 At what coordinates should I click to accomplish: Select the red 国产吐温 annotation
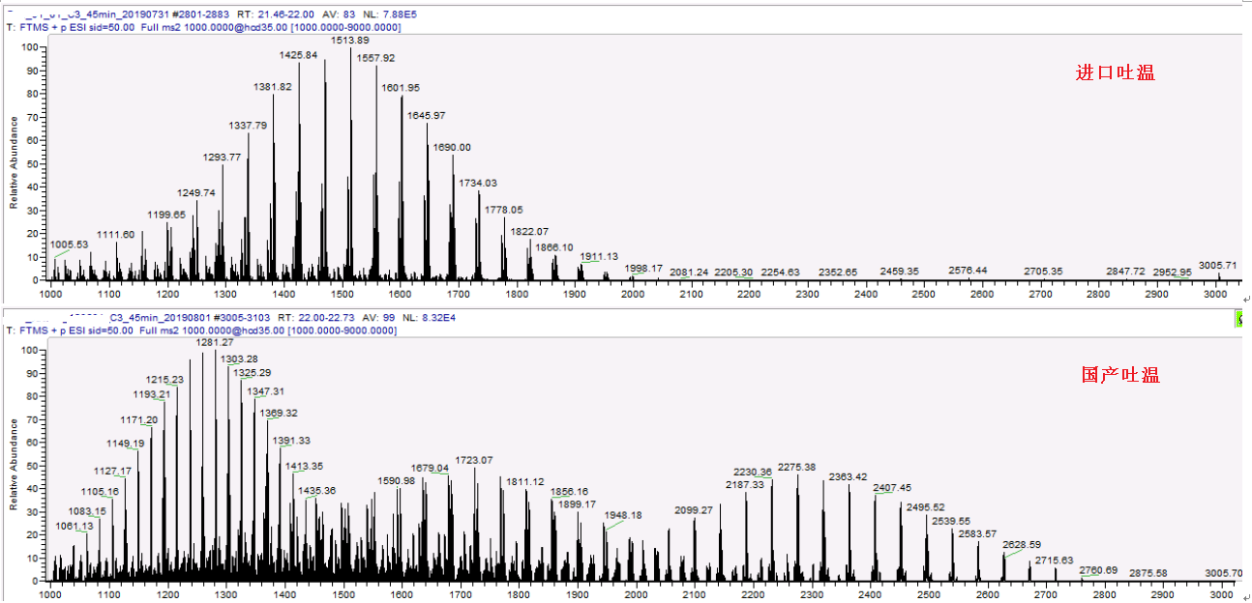point(1119,375)
